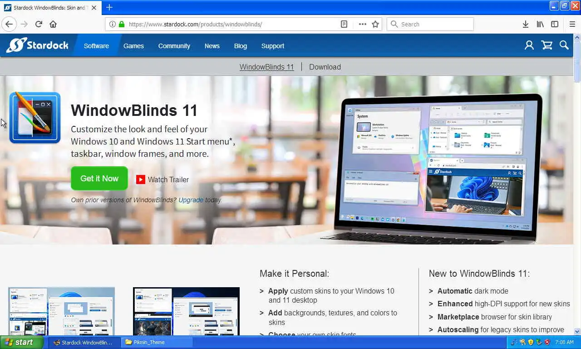Click the site search magnifier icon
Image resolution: width=581 pixels, height=349 pixels.
click(x=564, y=45)
